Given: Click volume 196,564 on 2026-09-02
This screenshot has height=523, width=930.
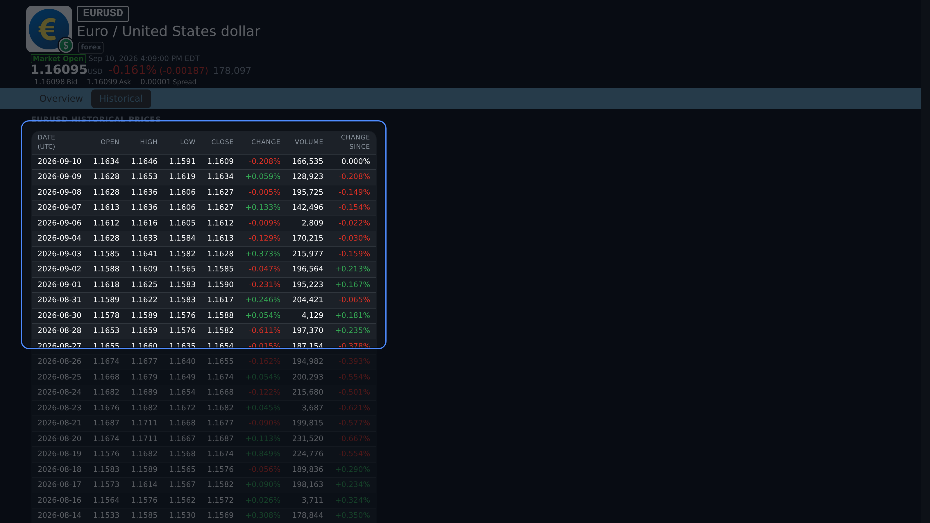Looking at the screenshot, I should (x=307, y=269).
